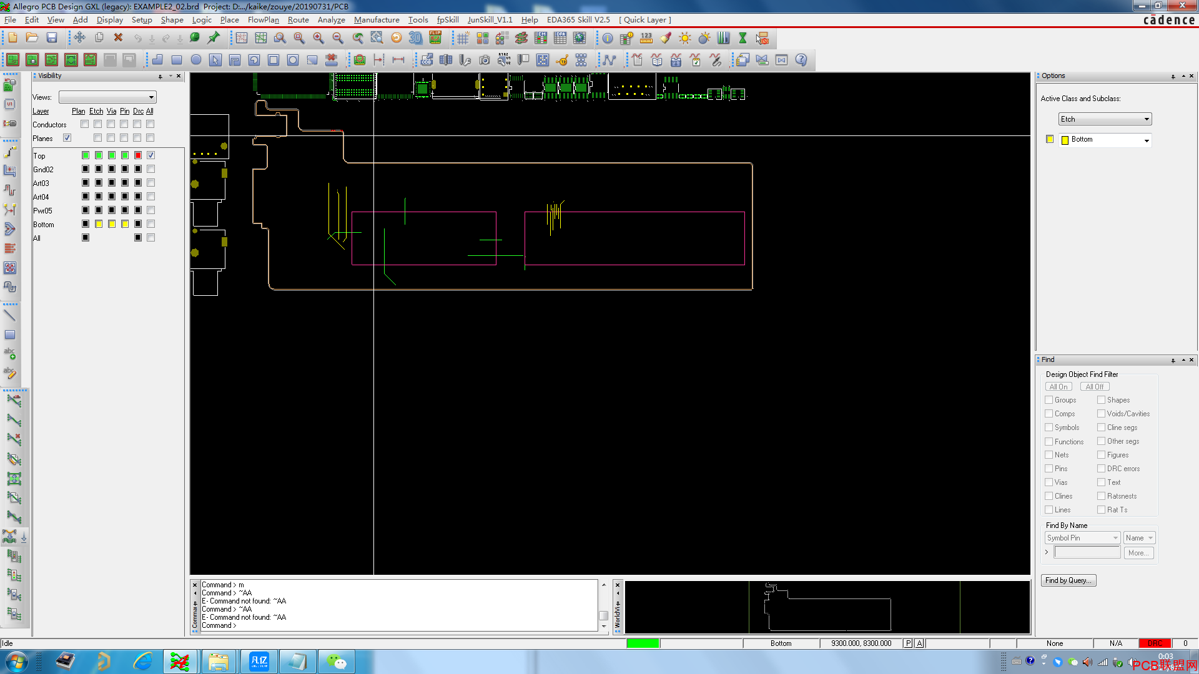1199x674 pixels.
Task: Open the Shape menu
Action: [172, 20]
